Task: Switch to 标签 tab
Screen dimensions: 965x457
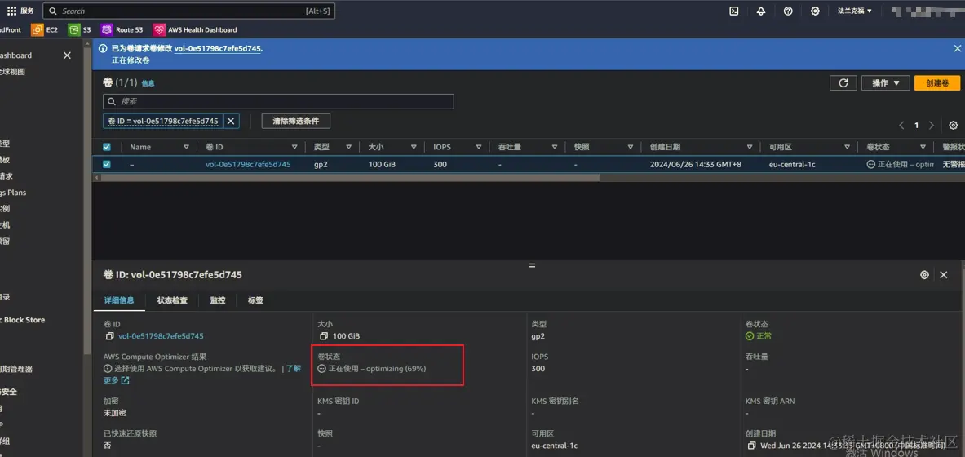Action: pos(255,300)
